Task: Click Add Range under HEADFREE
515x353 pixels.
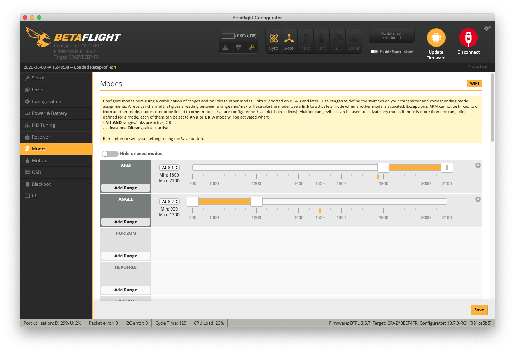Action: (126, 290)
